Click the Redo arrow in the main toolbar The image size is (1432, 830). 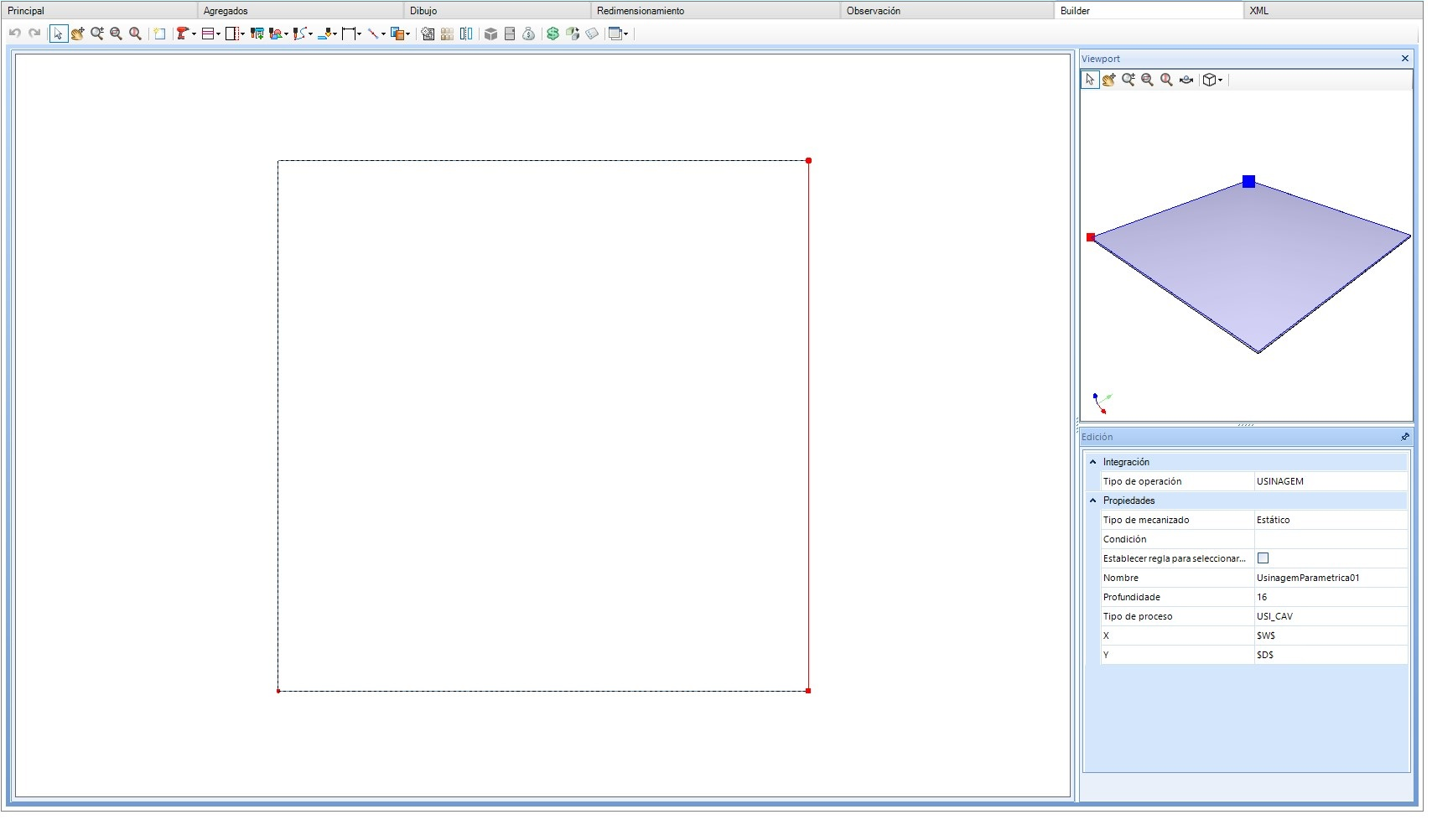click(34, 34)
